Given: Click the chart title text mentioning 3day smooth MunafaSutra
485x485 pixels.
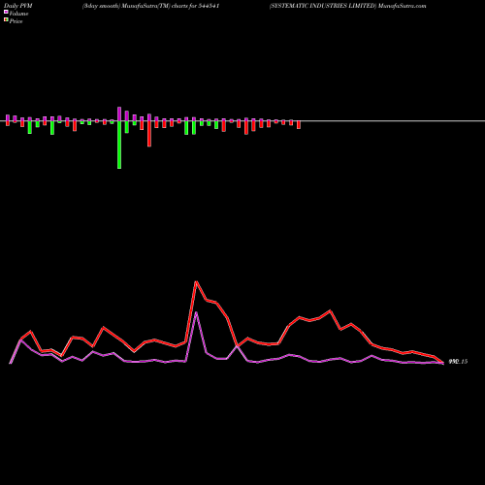Looking at the screenshot, I should (x=150, y=6).
